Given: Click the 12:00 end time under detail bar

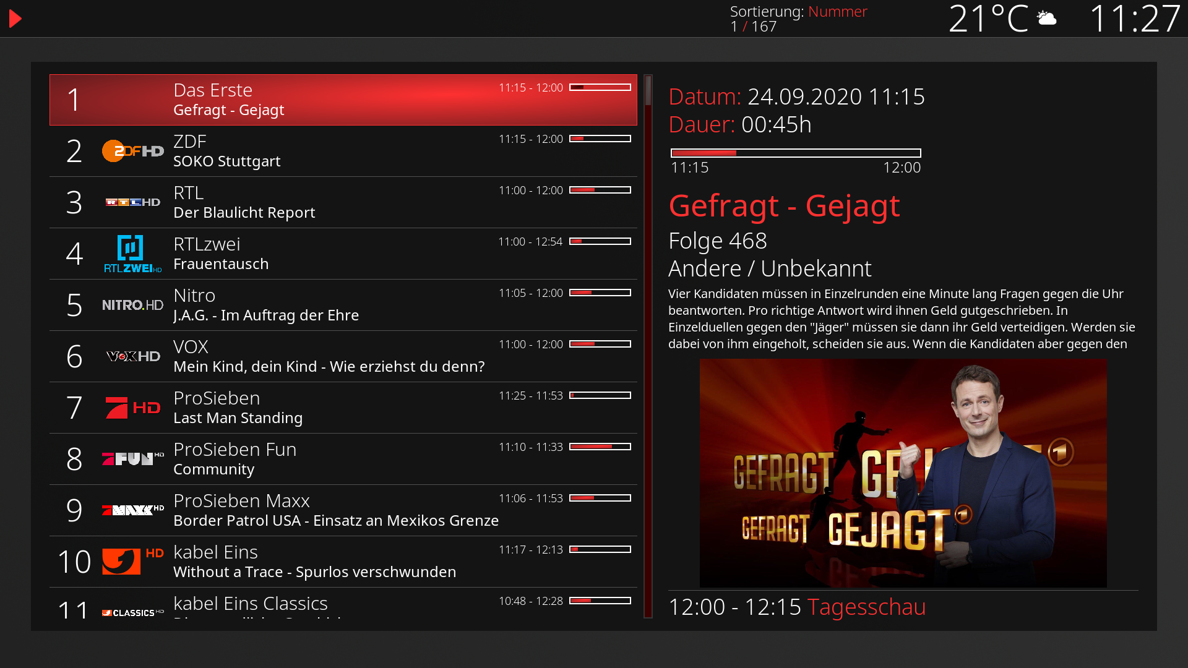Looking at the screenshot, I should (902, 168).
